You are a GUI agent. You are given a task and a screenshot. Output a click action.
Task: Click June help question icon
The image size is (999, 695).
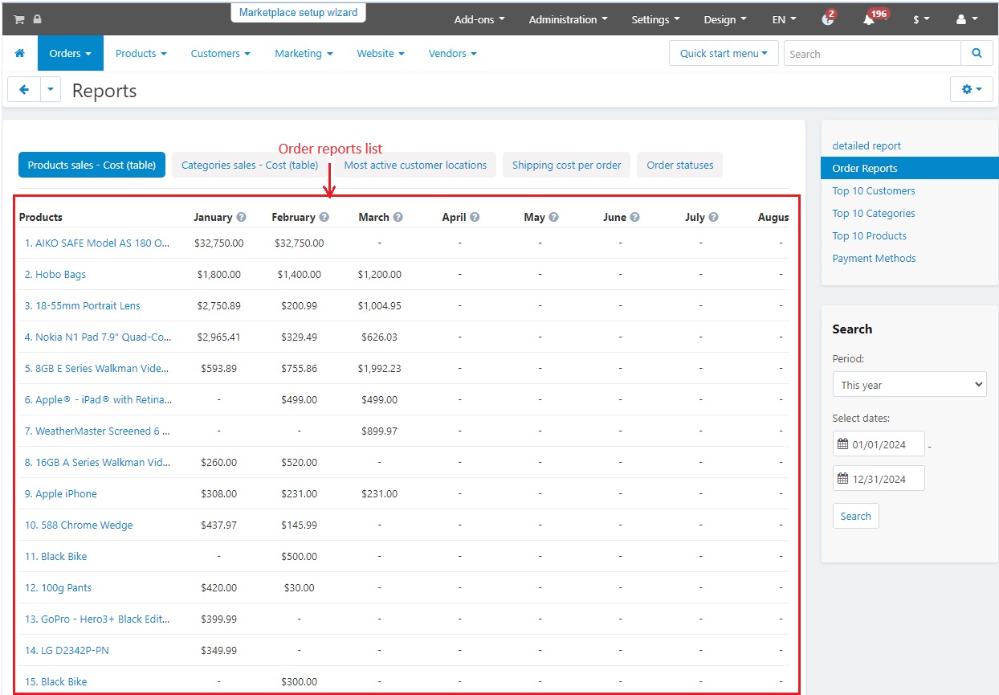(634, 217)
